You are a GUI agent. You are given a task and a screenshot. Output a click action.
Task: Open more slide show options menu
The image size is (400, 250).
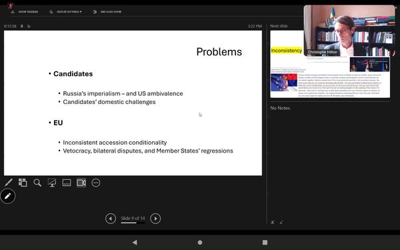96,183
